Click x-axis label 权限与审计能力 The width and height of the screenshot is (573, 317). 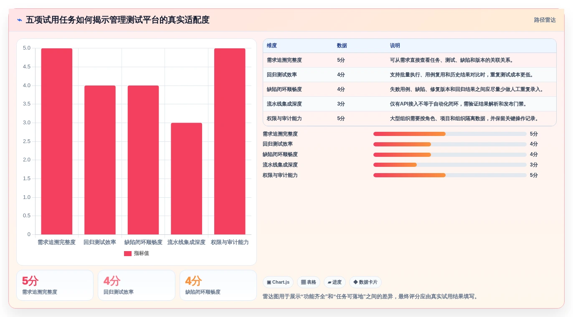230,242
